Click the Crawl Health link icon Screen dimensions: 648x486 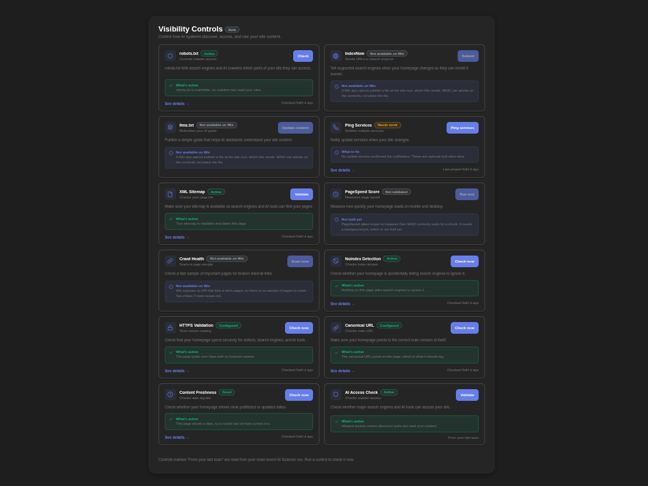[170, 261]
